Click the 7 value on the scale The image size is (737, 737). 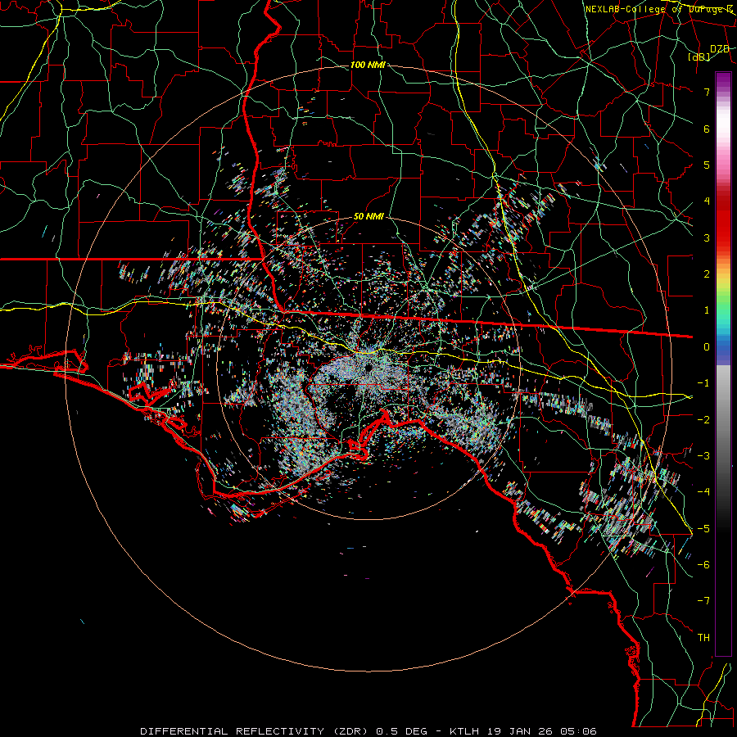coord(707,92)
